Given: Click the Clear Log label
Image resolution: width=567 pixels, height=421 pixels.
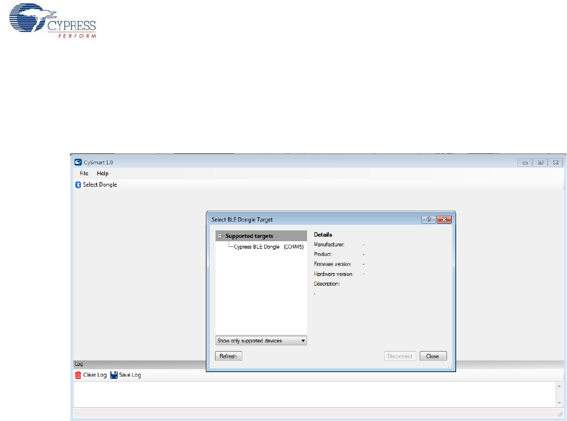Looking at the screenshot, I should (x=95, y=375).
